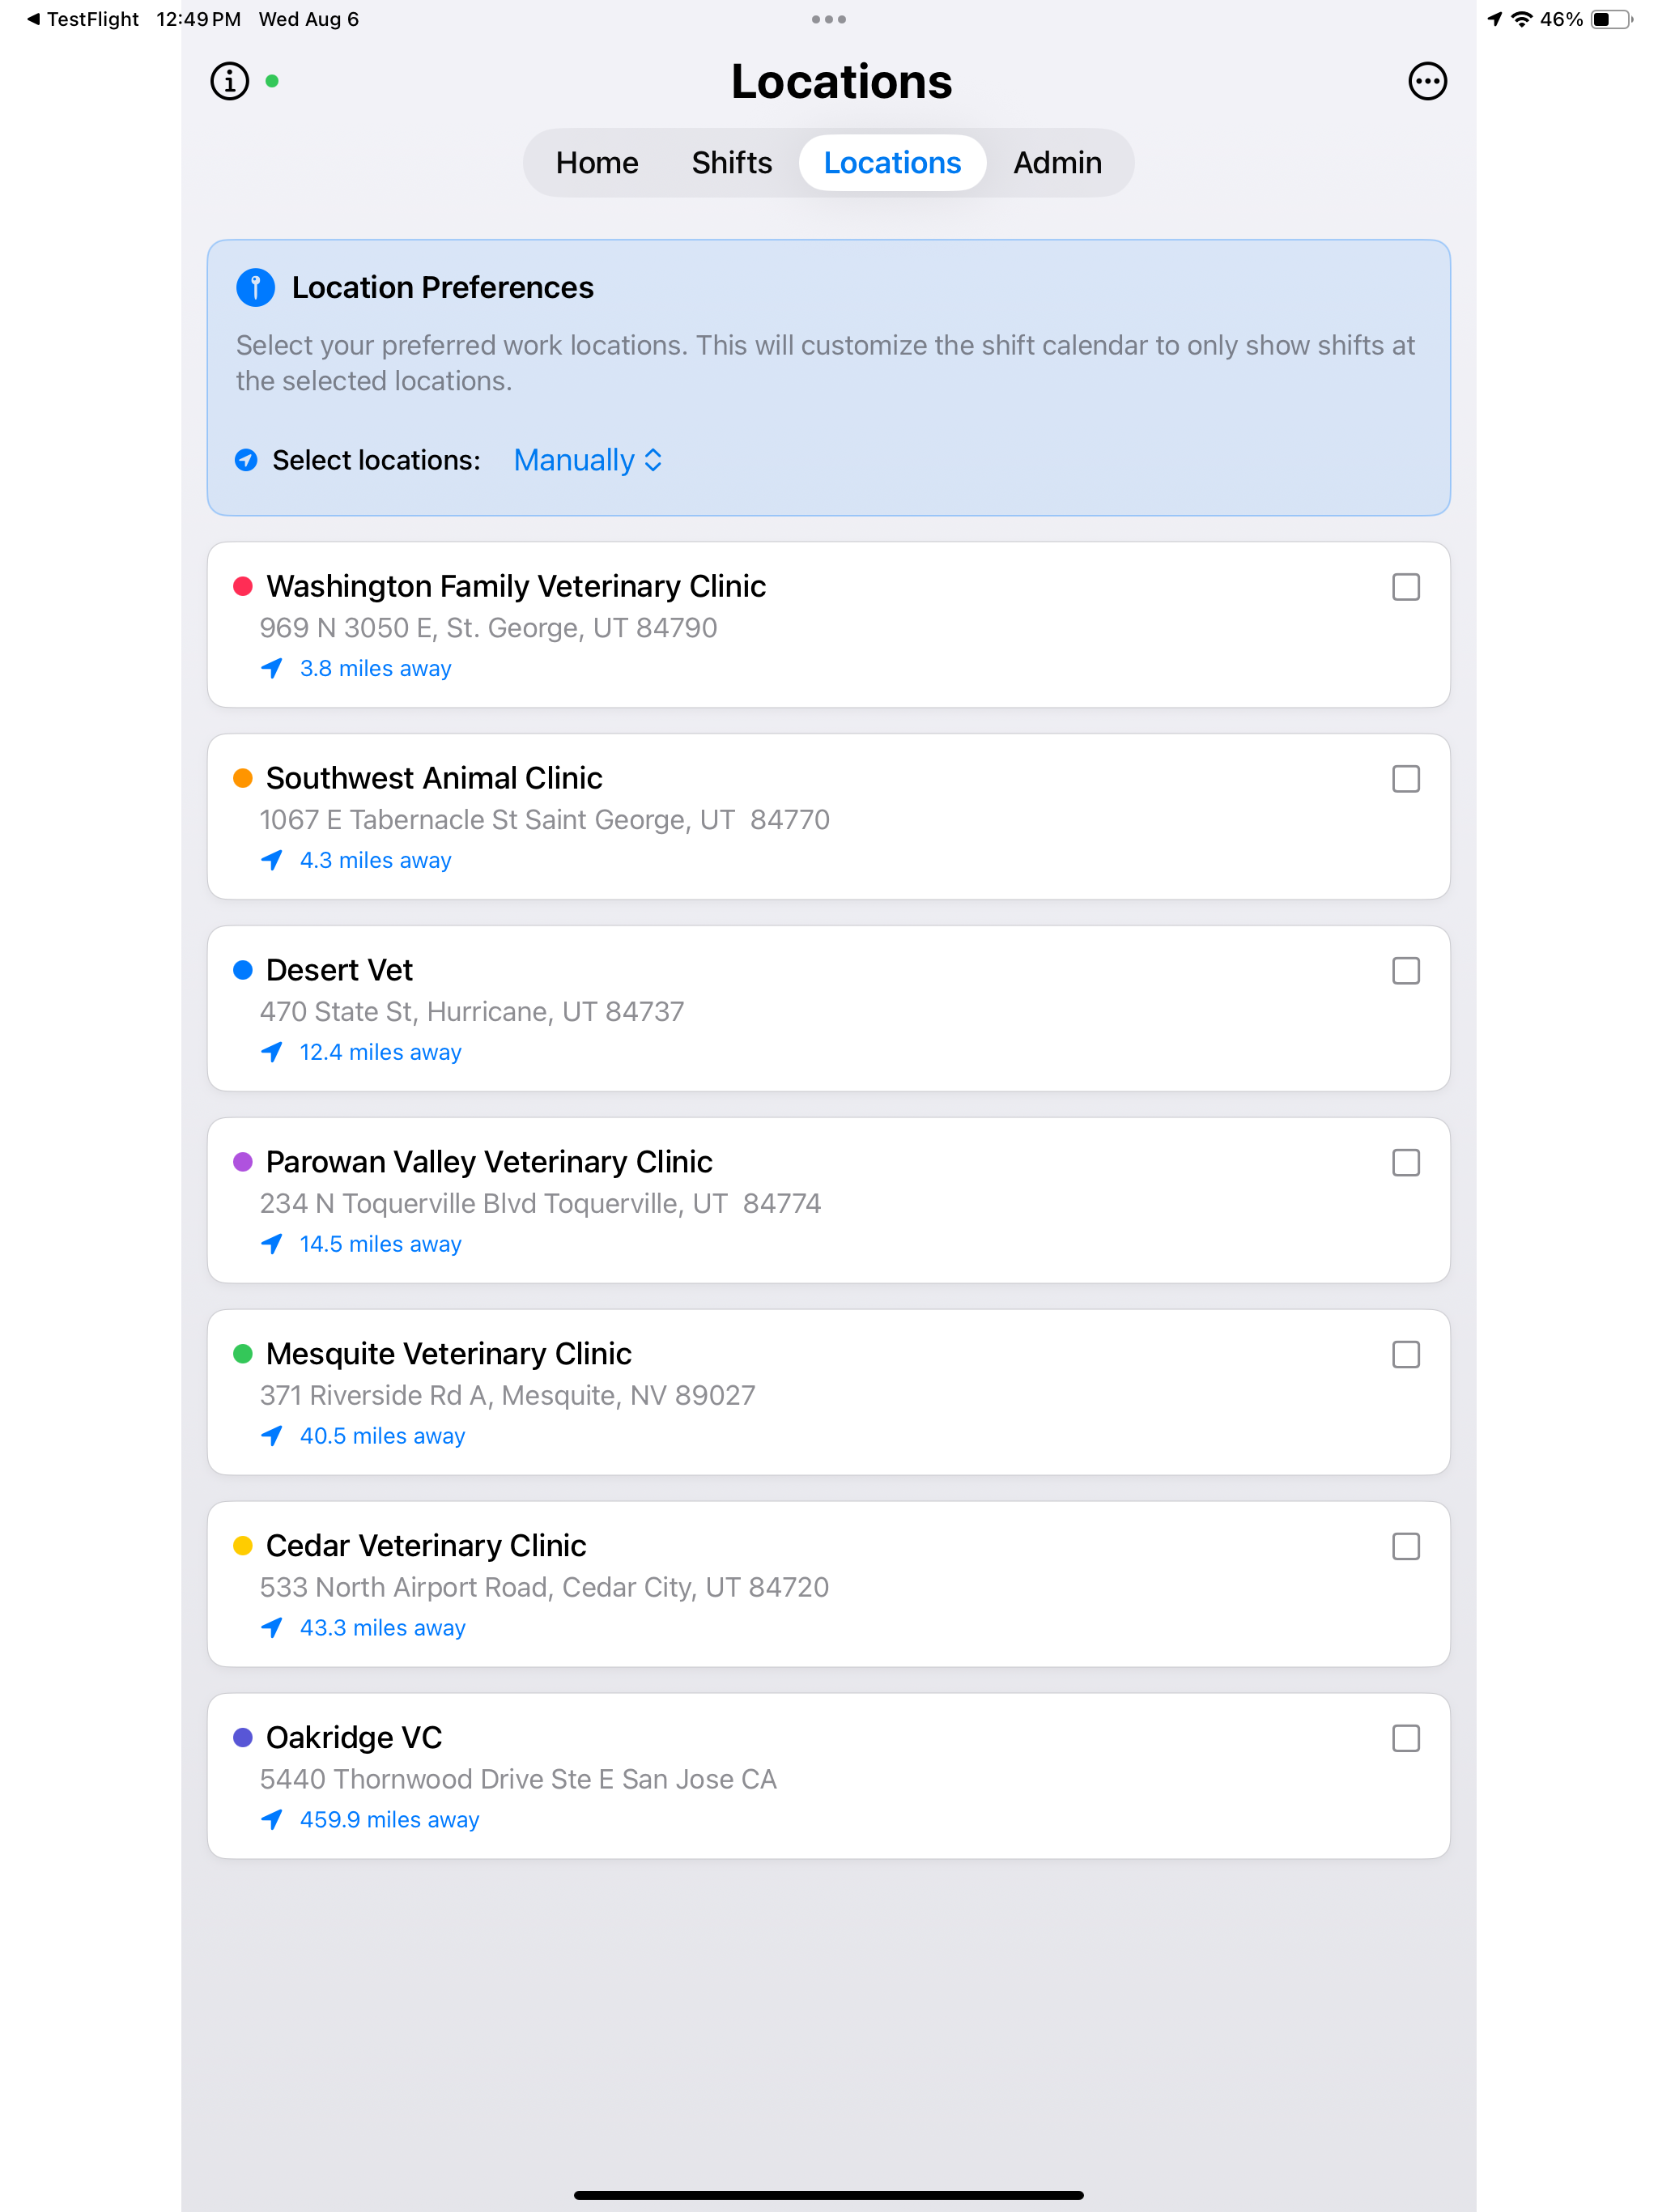The image size is (1658, 2212).
Task: Open 4.3 miles away distance link
Action: click(x=375, y=860)
